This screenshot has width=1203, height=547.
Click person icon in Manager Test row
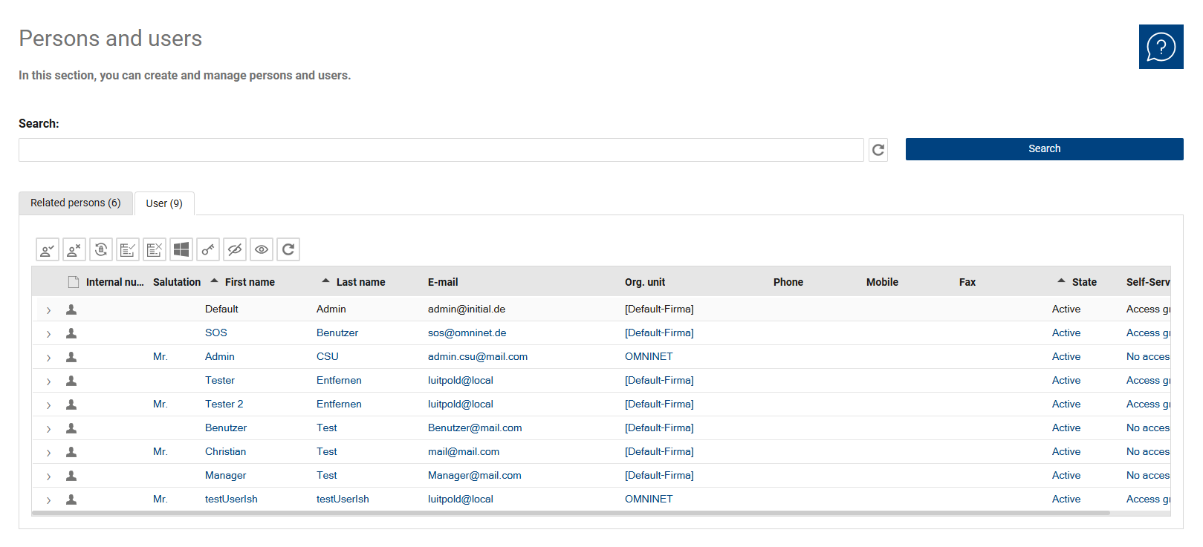point(71,476)
